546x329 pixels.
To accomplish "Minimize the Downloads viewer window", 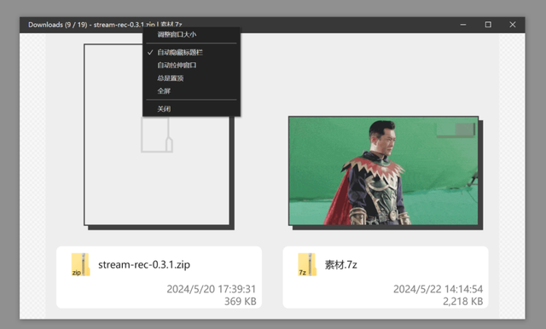I will [463, 25].
